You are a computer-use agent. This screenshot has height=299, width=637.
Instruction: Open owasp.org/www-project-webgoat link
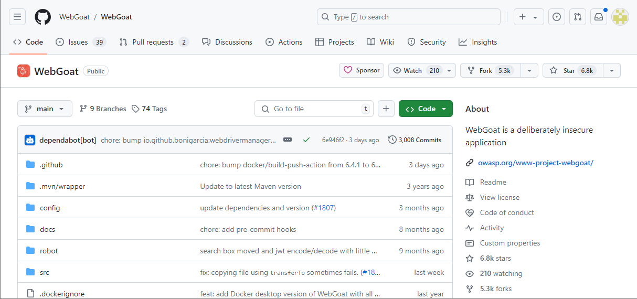pyautogui.click(x=536, y=163)
